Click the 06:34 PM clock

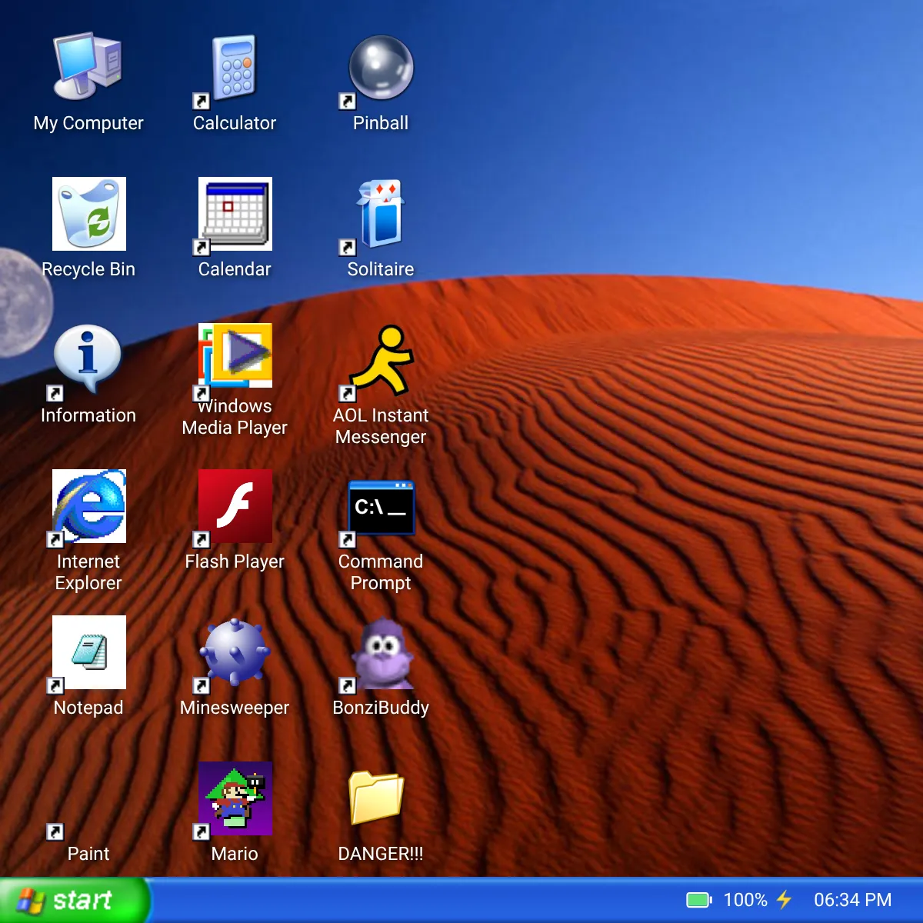[x=853, y=900]
